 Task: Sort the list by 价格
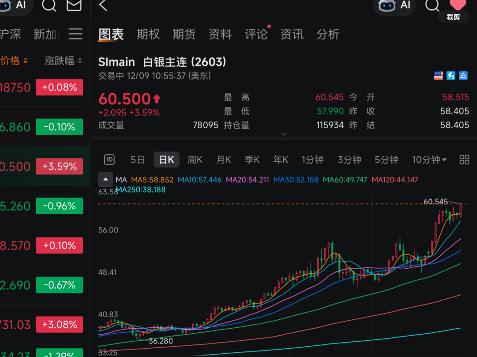pyautogui.click(x=14, y=61)
